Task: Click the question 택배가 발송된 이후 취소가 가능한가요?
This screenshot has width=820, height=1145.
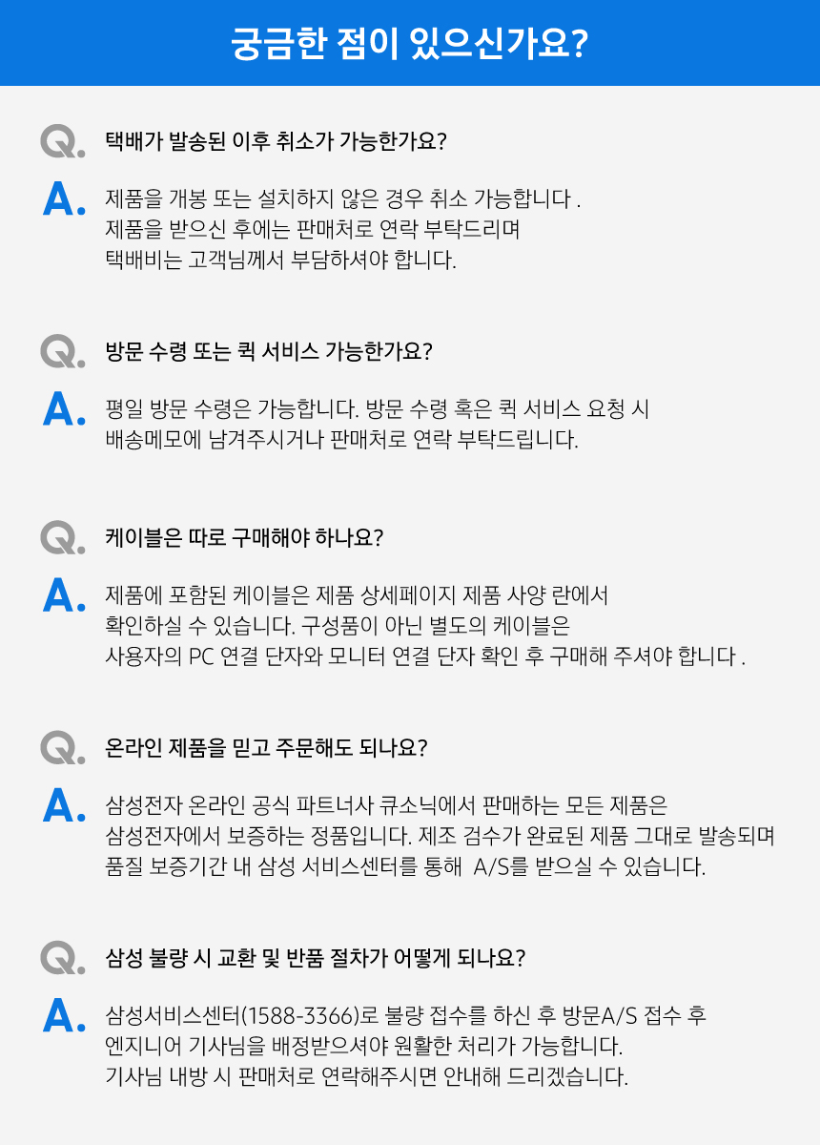Action: [x=277, y=141]
